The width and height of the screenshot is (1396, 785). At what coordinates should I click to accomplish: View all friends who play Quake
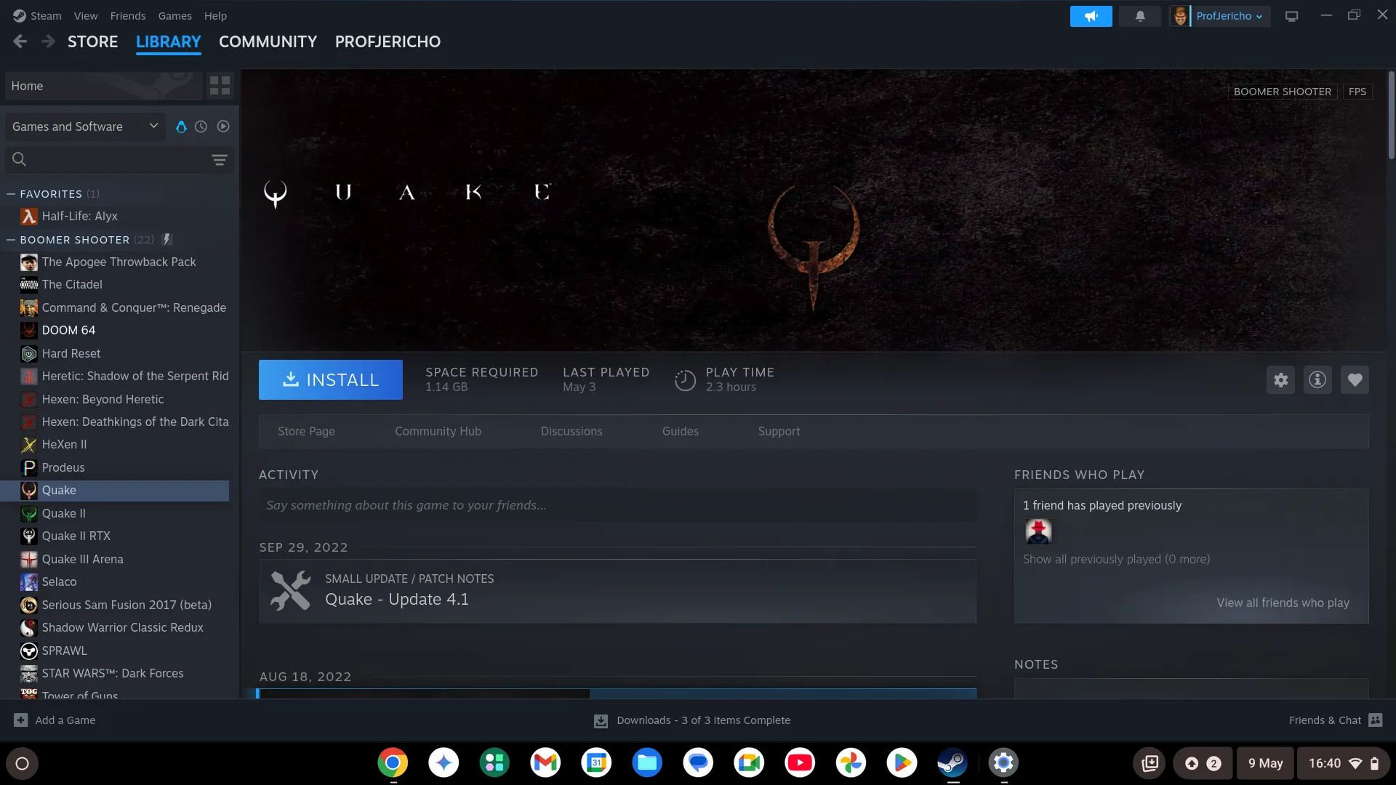point(1283,603)
